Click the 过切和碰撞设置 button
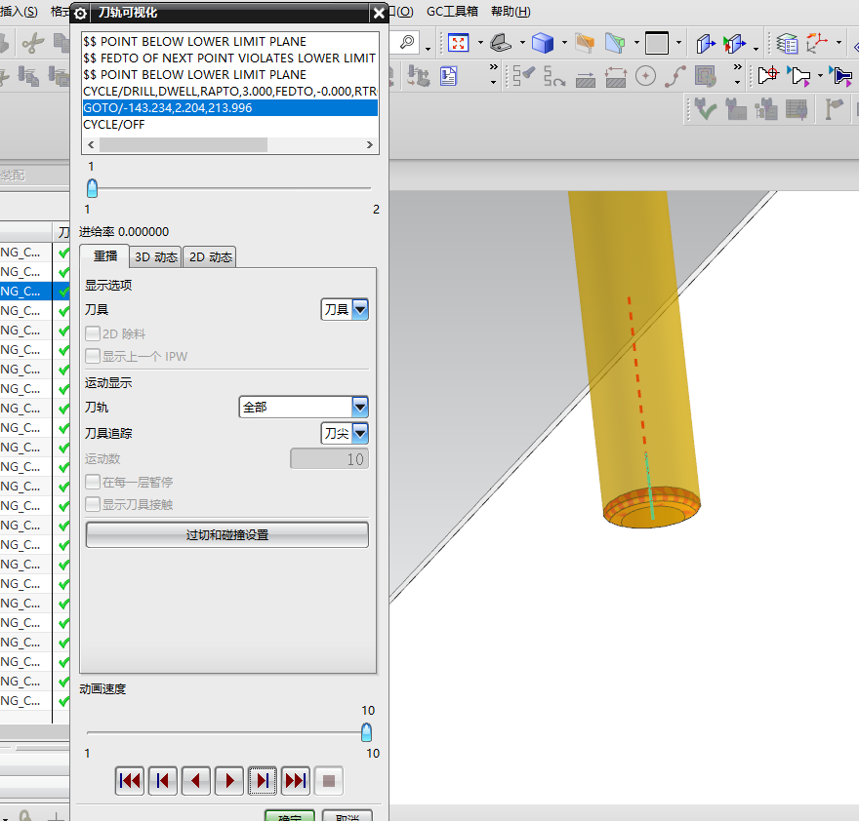 pos(227,534)
